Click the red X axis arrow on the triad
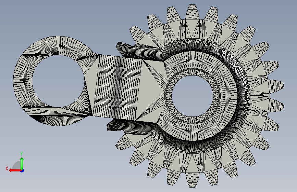This screenshot has width=297, height=192. click(x=15, y=170)
